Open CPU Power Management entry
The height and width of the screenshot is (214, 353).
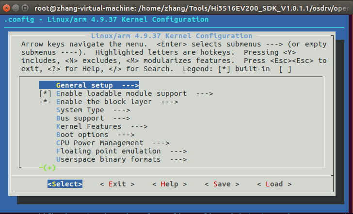(113, 143)
